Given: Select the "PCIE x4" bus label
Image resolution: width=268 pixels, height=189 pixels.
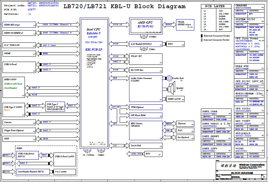Looking at the screenshot, I should pos(117,25).
